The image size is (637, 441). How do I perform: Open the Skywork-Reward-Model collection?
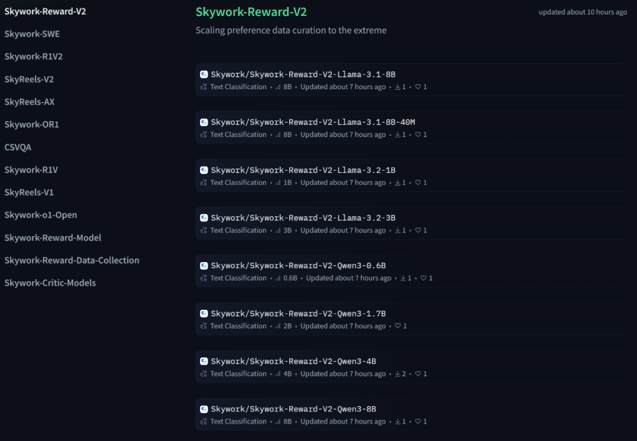(x=53, y=238)
